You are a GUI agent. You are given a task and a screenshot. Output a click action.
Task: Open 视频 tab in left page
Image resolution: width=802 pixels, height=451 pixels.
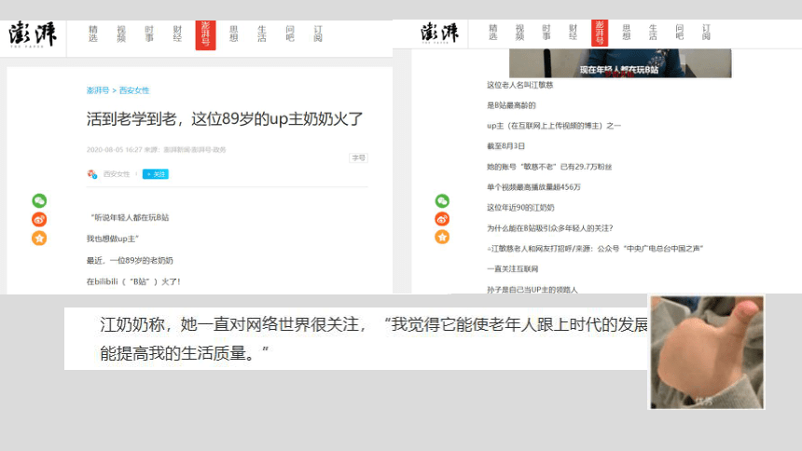point(121,34)
